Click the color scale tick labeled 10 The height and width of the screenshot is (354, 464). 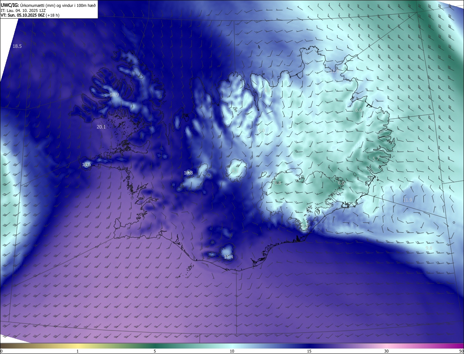pyautogui.click(x=232, y=351)
